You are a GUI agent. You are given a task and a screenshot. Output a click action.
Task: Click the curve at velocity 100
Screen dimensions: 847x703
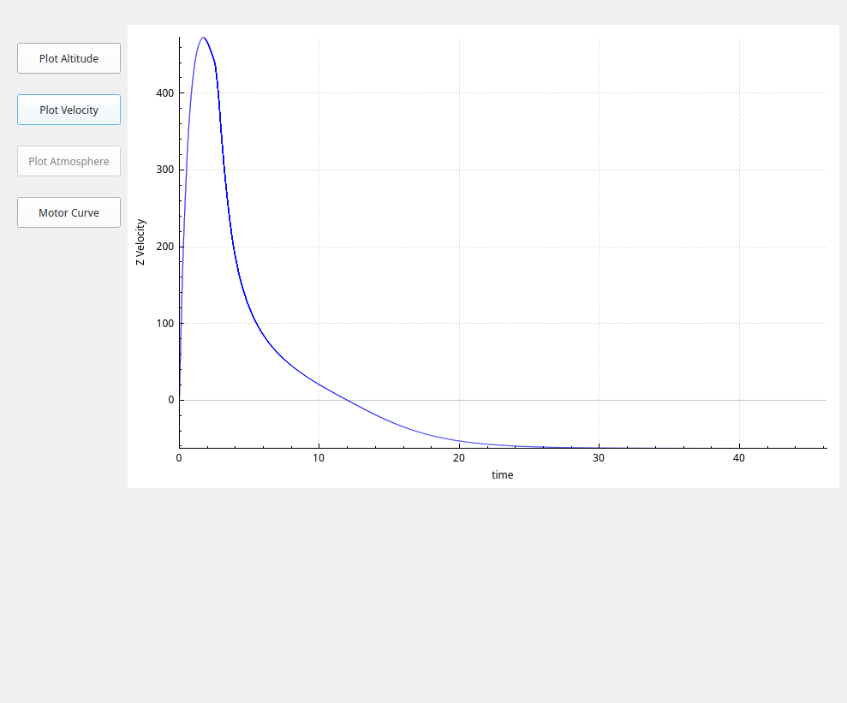coord(258,323)
